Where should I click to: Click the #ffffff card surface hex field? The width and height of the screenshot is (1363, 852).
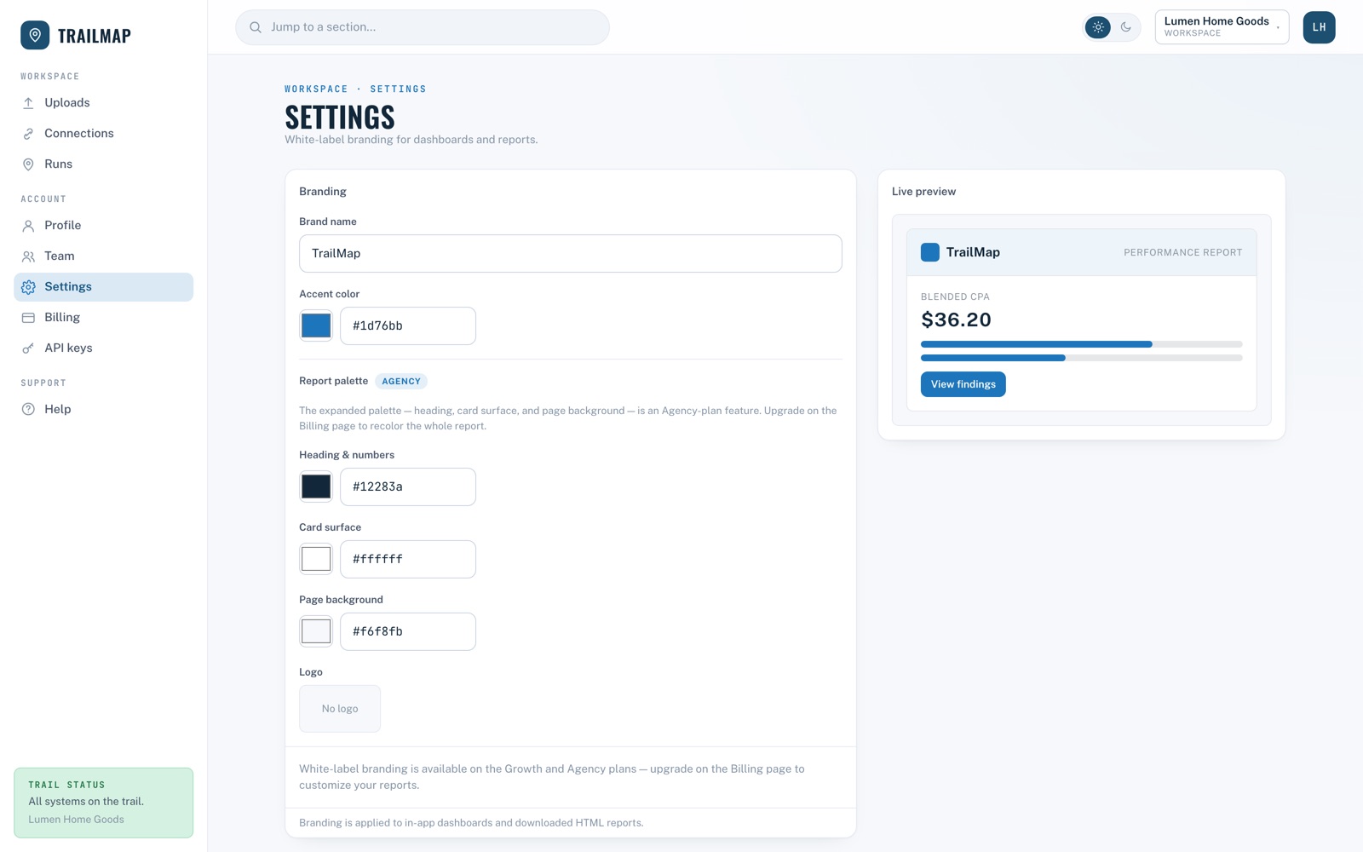pos(408,559)
